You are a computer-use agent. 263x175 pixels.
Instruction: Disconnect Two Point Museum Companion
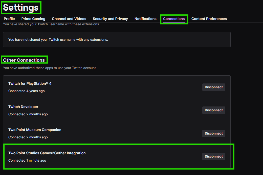click(214, 133)
